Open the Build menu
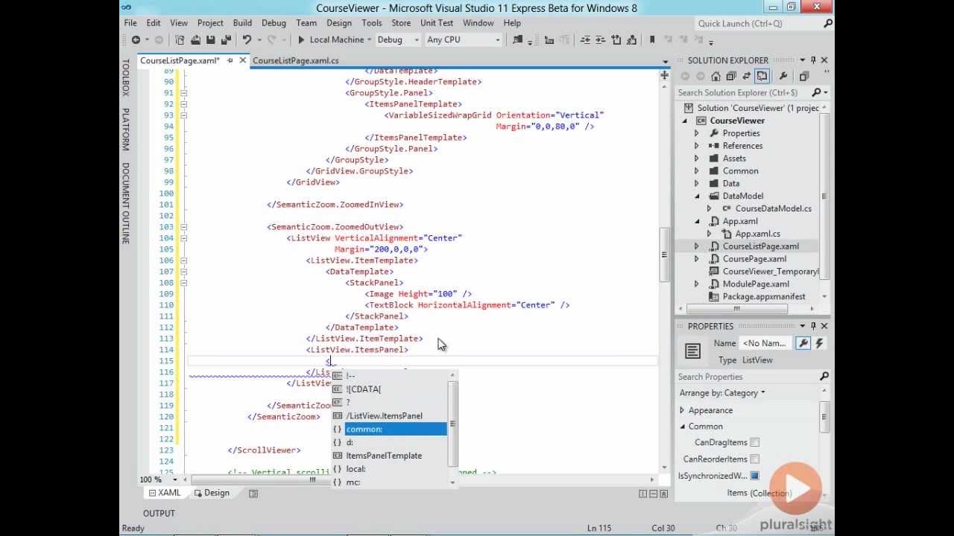Screen dimensions: 954x536 click(242, 23)
